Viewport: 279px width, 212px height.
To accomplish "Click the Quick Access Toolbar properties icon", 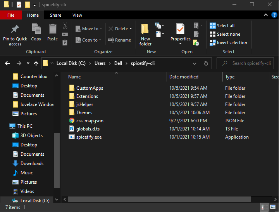I will [x=19, y=4].
